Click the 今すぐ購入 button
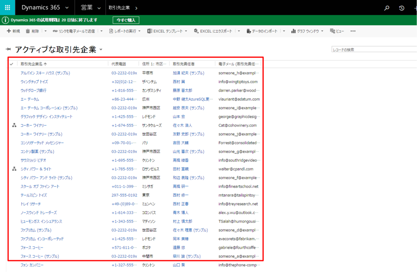 pyautogui.click(x=126, y=20)
